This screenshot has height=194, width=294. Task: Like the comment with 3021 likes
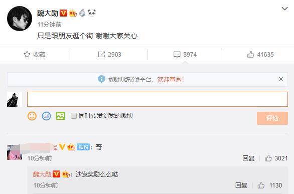pyautogui.click(x=268, y=158)
